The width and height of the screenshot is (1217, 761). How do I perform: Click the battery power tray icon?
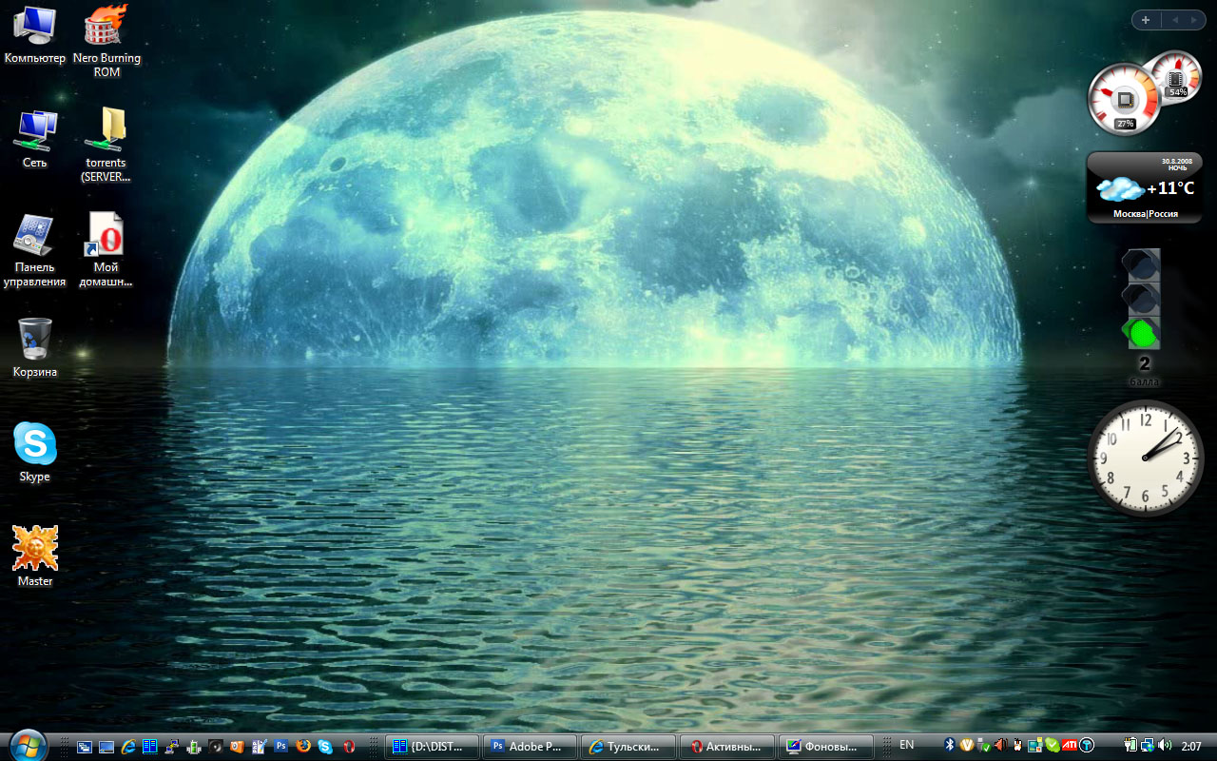tap(1130, 745)
